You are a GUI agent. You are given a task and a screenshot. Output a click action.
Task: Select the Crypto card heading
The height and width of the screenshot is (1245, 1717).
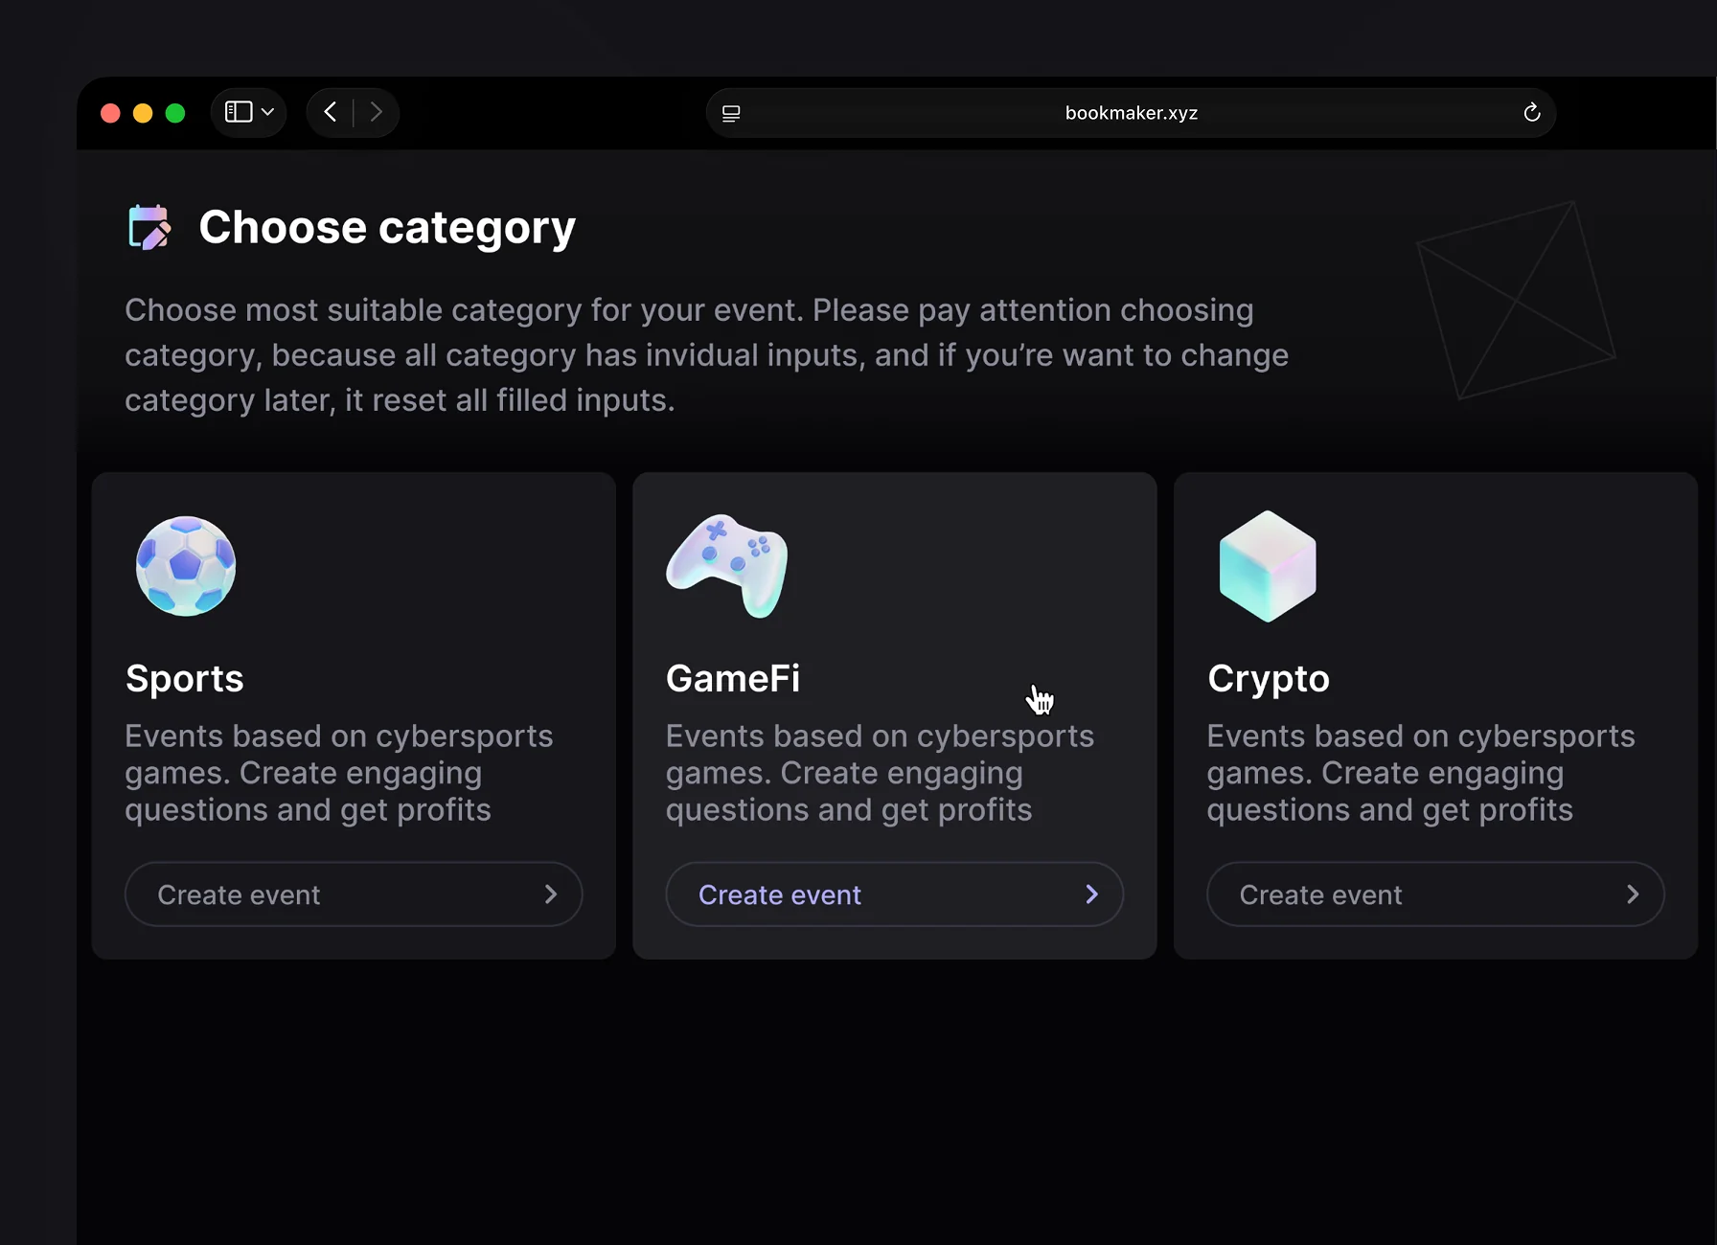tap(1269, 679)
